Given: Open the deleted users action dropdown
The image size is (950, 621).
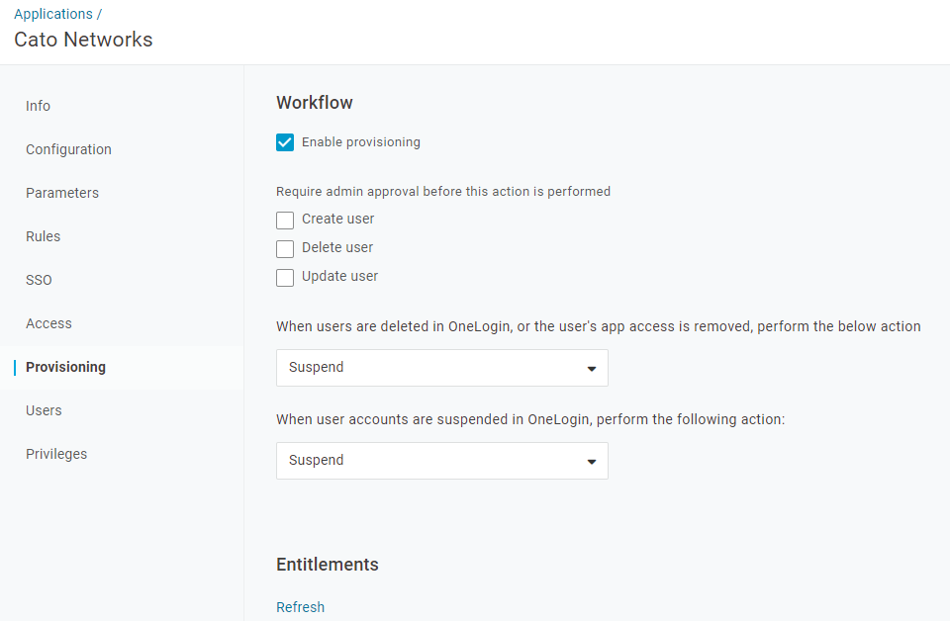Looking at the screenshot, I should click(441, 367).
